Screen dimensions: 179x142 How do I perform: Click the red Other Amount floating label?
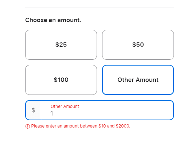pos(65,106)
